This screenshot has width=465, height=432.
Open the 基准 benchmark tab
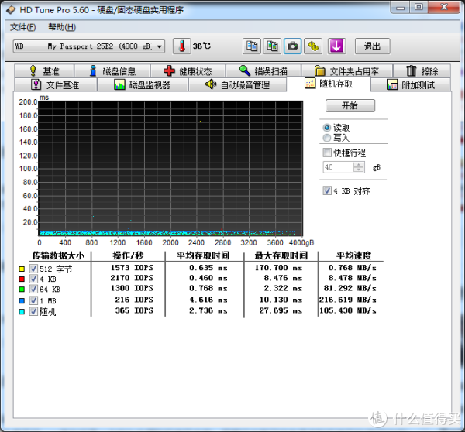[x=44, y=71]
